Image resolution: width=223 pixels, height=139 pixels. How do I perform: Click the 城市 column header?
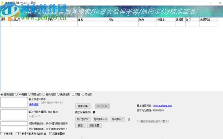tap(148, 20)
